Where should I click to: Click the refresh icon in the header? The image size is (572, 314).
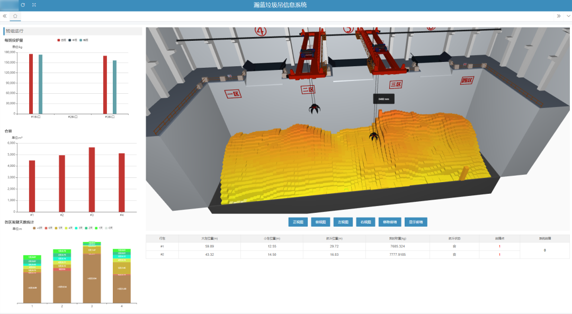click(22, 5)
